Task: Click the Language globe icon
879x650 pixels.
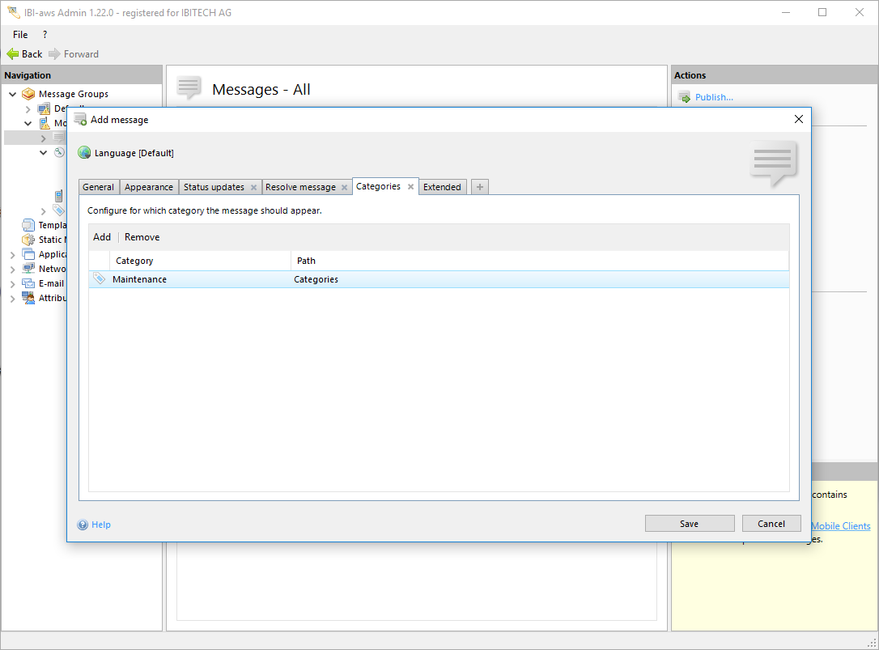Action: (x=84, y=153)
